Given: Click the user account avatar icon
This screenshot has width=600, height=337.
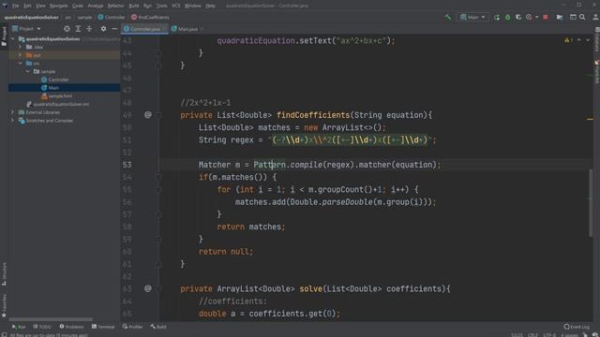Looking at the screenshot, I should [595, 17].
